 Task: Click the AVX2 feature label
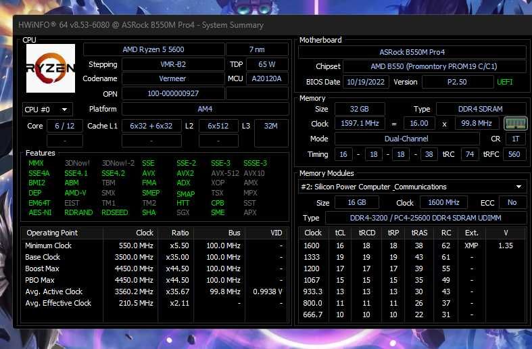[185, 173]
